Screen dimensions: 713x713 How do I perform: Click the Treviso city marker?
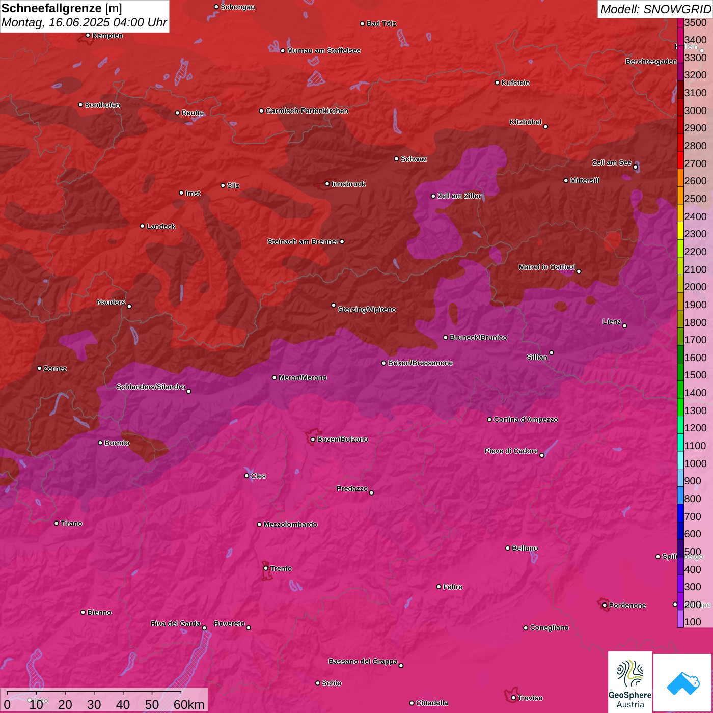[x=513, y=698]
